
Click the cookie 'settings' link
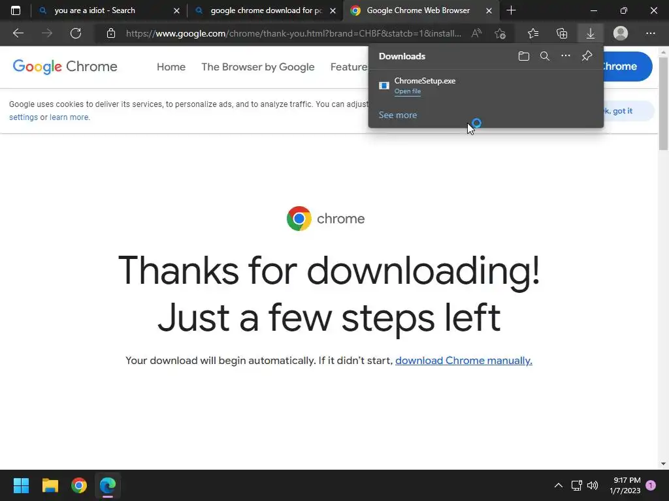click(24, 117)
